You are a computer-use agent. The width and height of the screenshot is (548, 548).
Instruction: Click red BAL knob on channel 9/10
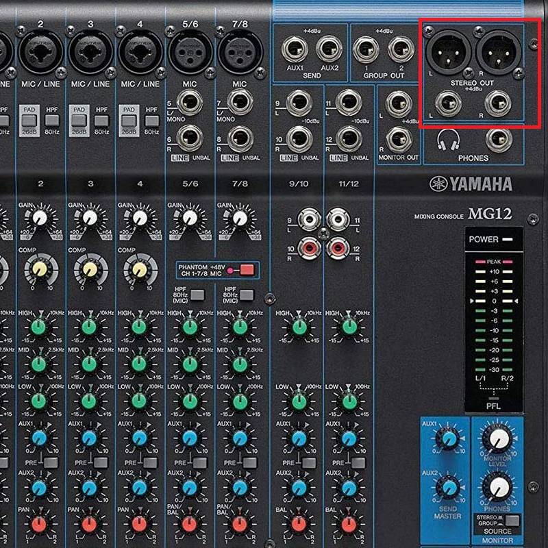pyautogui.click(x=299, y=524)
